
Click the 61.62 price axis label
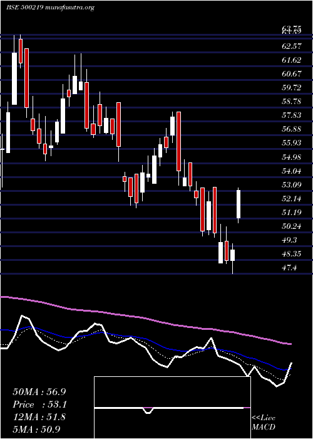292,60
